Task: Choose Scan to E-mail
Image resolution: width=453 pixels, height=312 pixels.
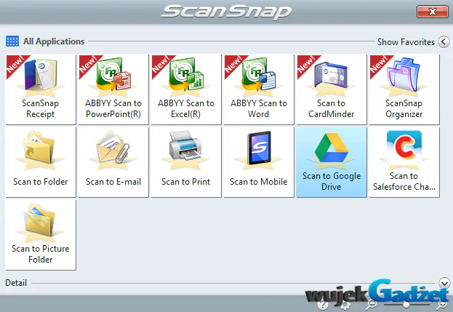Action: coord(113,162)
